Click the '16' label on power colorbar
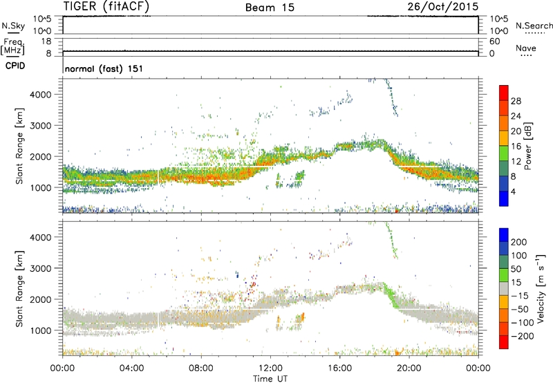This screenshot has width=553, height=383. click(x=516, y=147)
